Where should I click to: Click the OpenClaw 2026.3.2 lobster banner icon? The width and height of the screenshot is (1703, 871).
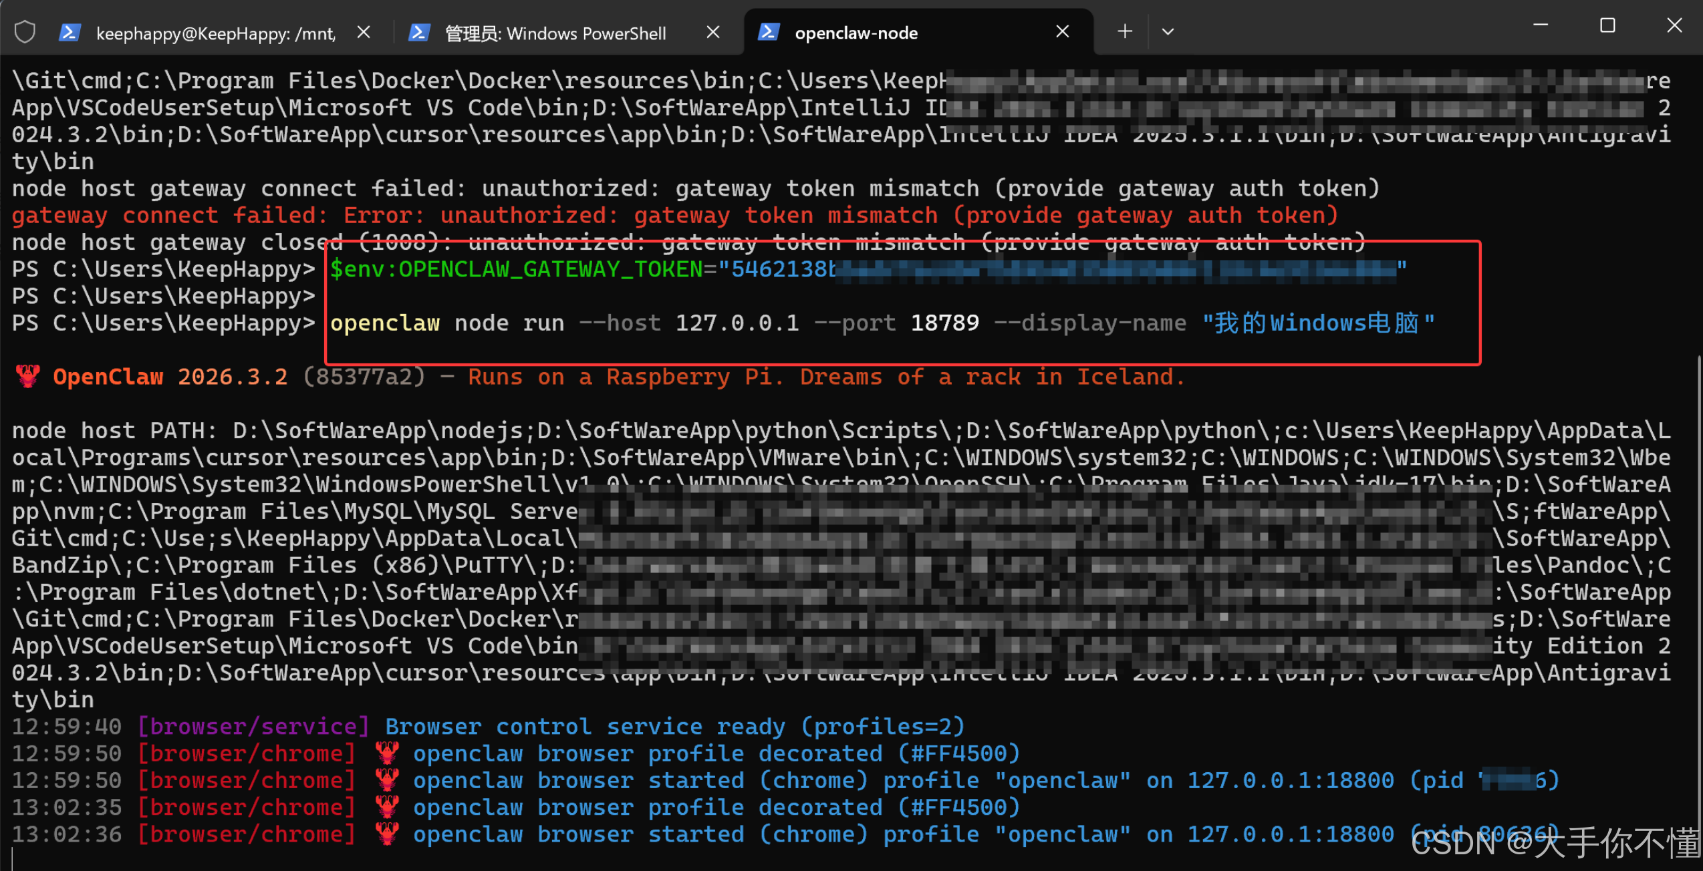(x=28, y=377)
